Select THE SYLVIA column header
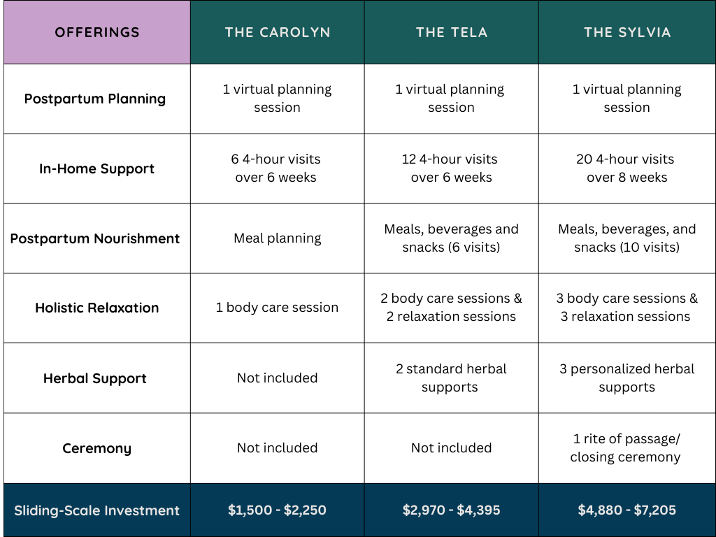Viewport: 716px width, 537px height. (627, 33)
